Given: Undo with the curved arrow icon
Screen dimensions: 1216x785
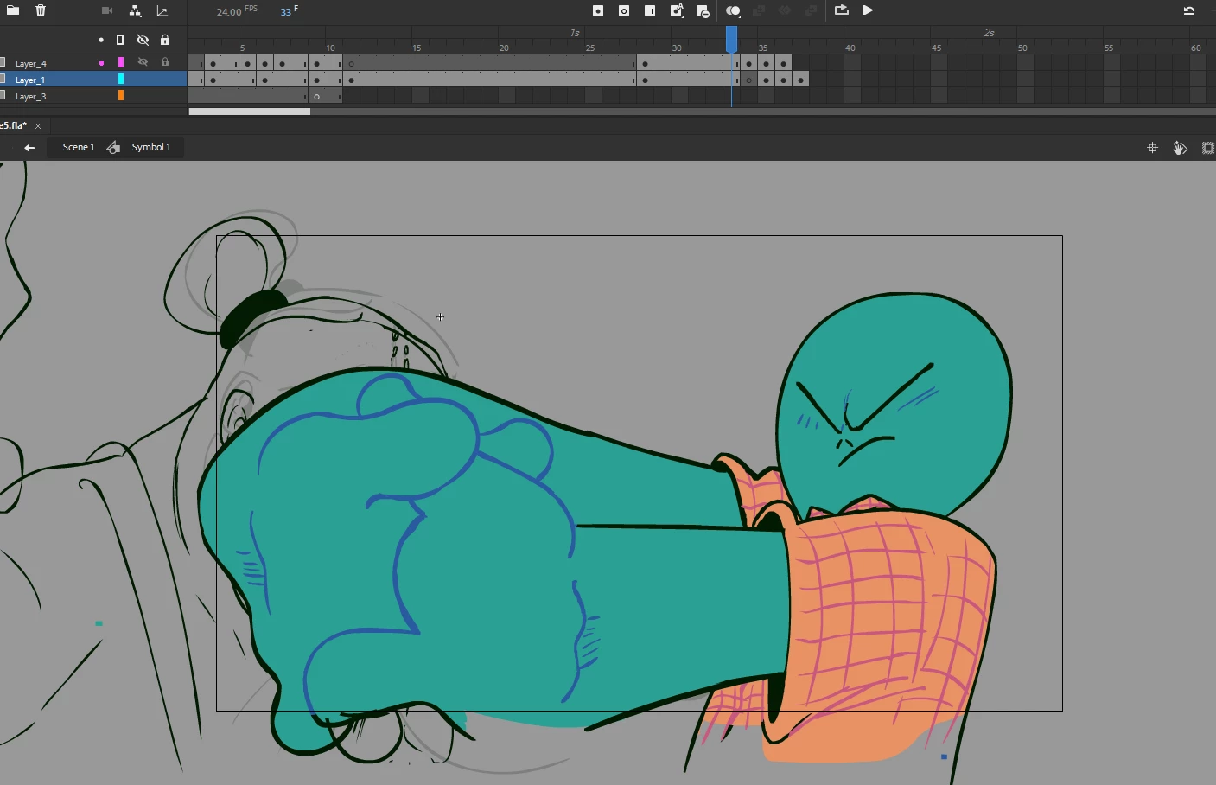Looking at the screenshot, I should tap(1189, 10).
